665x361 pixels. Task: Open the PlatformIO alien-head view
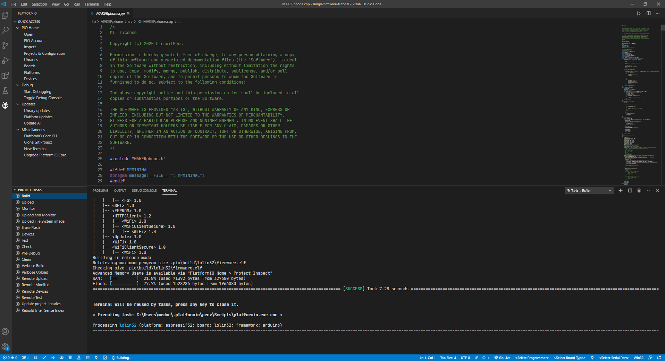coord(5,105)
